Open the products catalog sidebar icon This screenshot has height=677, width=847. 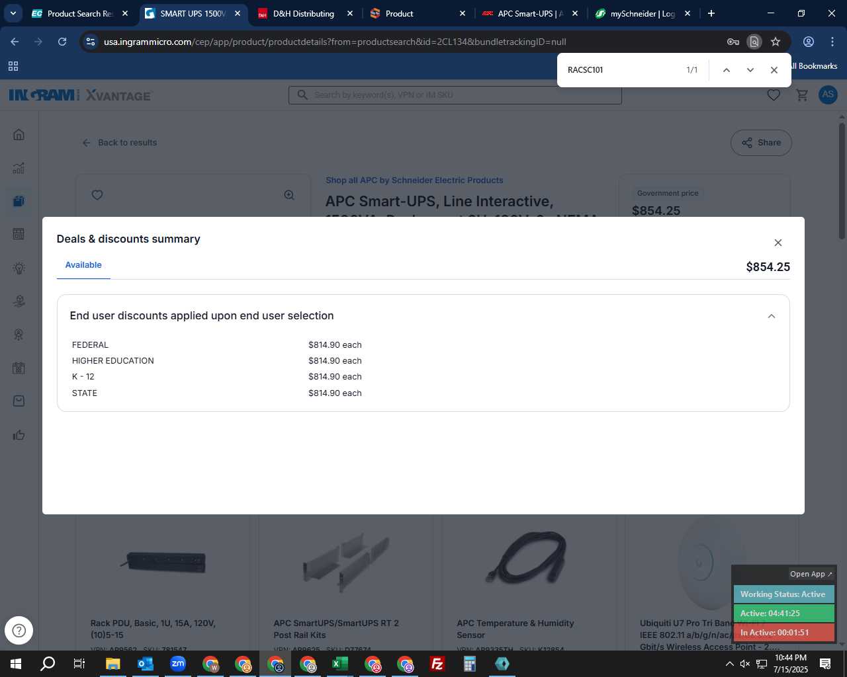19,201
